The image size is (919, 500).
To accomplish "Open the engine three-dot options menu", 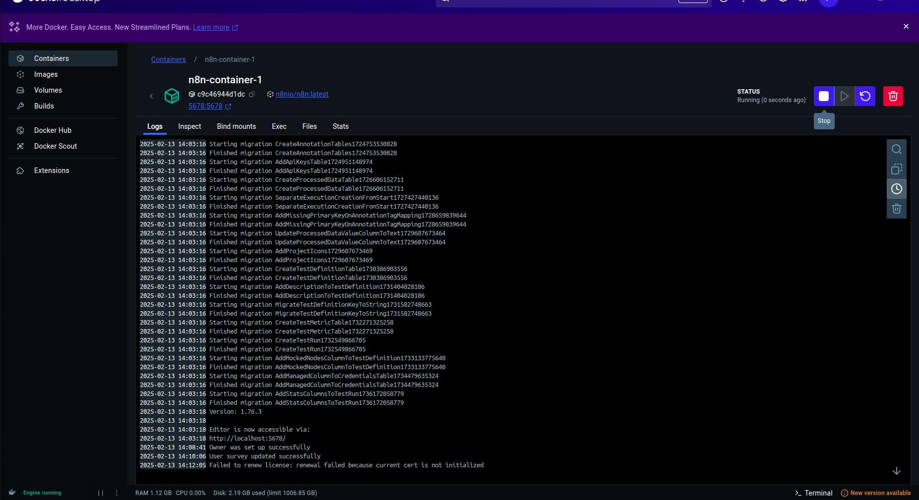I will tap(116, 493).
